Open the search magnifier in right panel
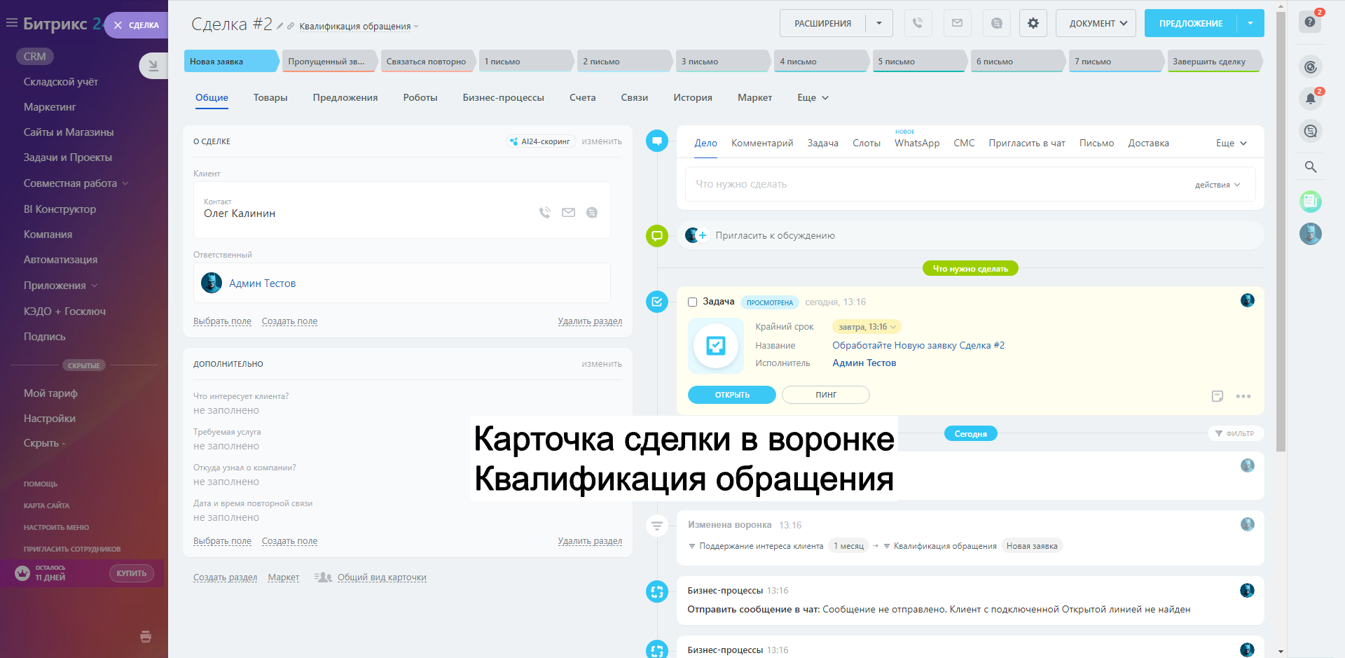This screenshot has width=1345, height=658. tap(1310, 167)
